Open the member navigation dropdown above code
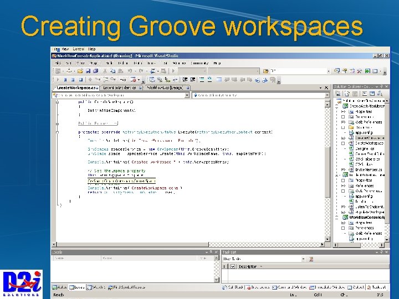Screen dimensions: 399x299 point(328,95)
